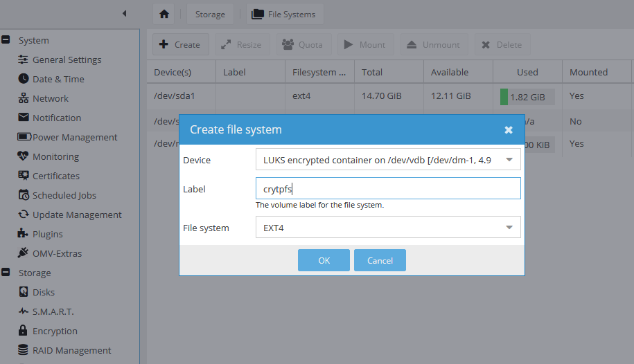Open RAID Management in sidebar
This screenshot has height=364, width=634.
[x=71, y=350]
